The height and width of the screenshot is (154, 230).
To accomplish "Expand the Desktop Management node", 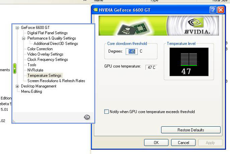I will (x=17, y=86).
